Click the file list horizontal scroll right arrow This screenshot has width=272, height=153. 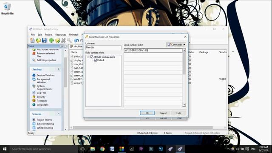tap(225, 127)
